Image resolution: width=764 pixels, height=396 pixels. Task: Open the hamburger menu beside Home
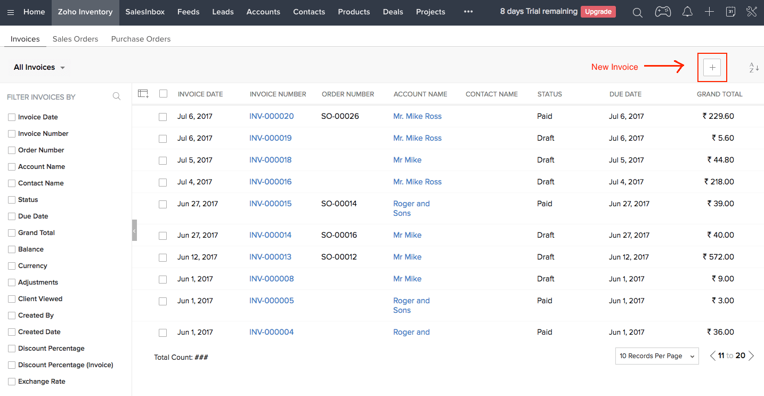coord(11,12)
